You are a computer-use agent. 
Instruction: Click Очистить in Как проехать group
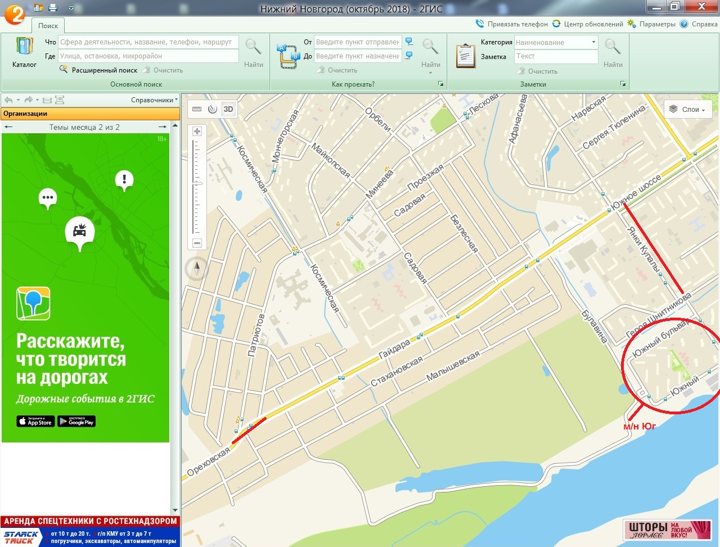[337, 70]
